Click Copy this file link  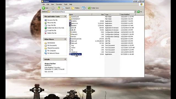(51, 25)
